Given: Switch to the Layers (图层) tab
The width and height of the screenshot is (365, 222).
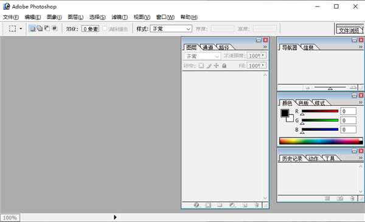Looking at the screenshot, I should click(x=192, y=47).
